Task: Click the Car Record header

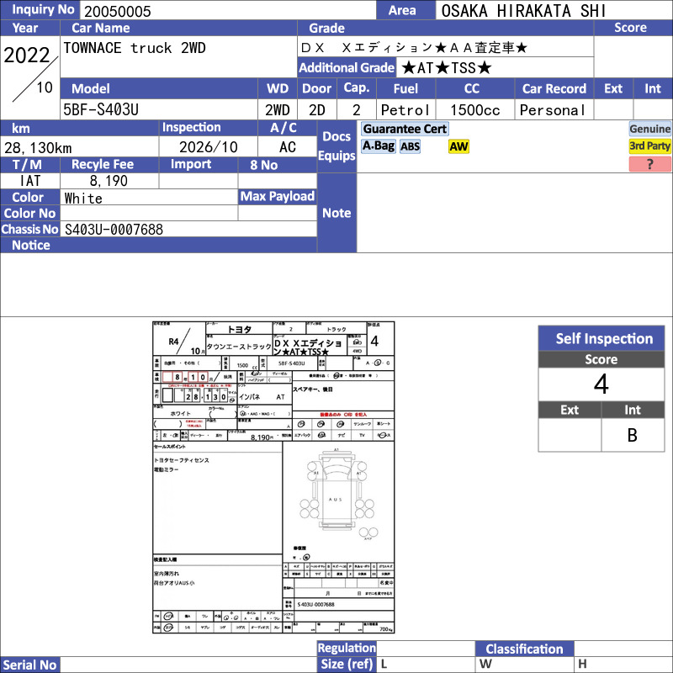Action: (554, 88)
